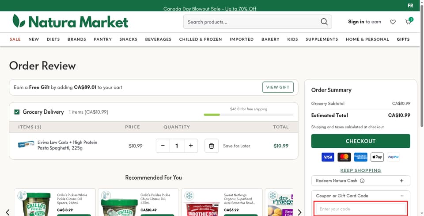Click the VIEW GIFT button
The height and width of the screenshot is (216, 424).
278,87
